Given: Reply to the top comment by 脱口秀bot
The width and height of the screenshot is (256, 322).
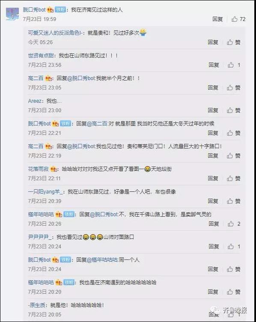Looking at the screenshot, I should pyautogui.click(x=217, y=19).
